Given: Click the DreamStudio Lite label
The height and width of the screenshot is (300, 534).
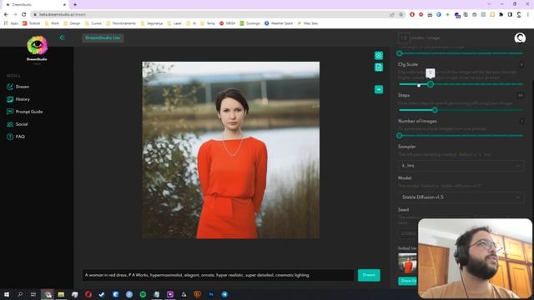Looking at the screenshot, I should point(103,37).
